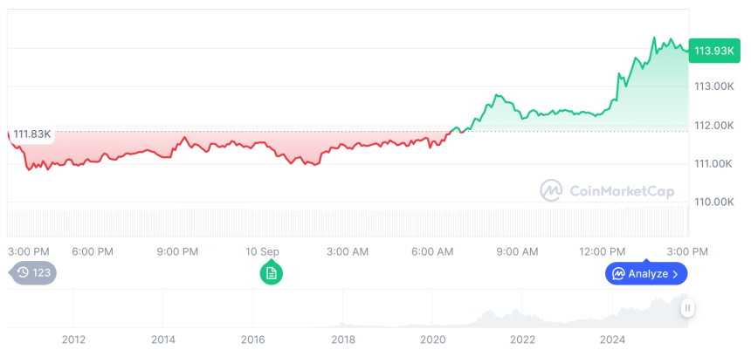Click the 110.00K price axis label

tap(713, 202)
